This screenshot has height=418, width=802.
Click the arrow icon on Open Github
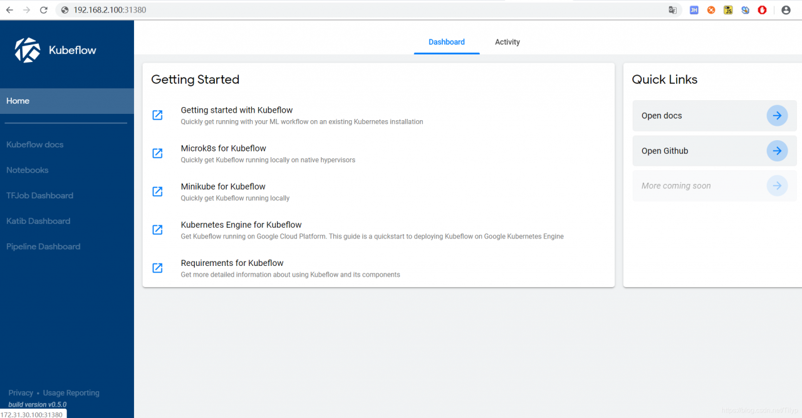pyautogui.click(x=777, y=151)
